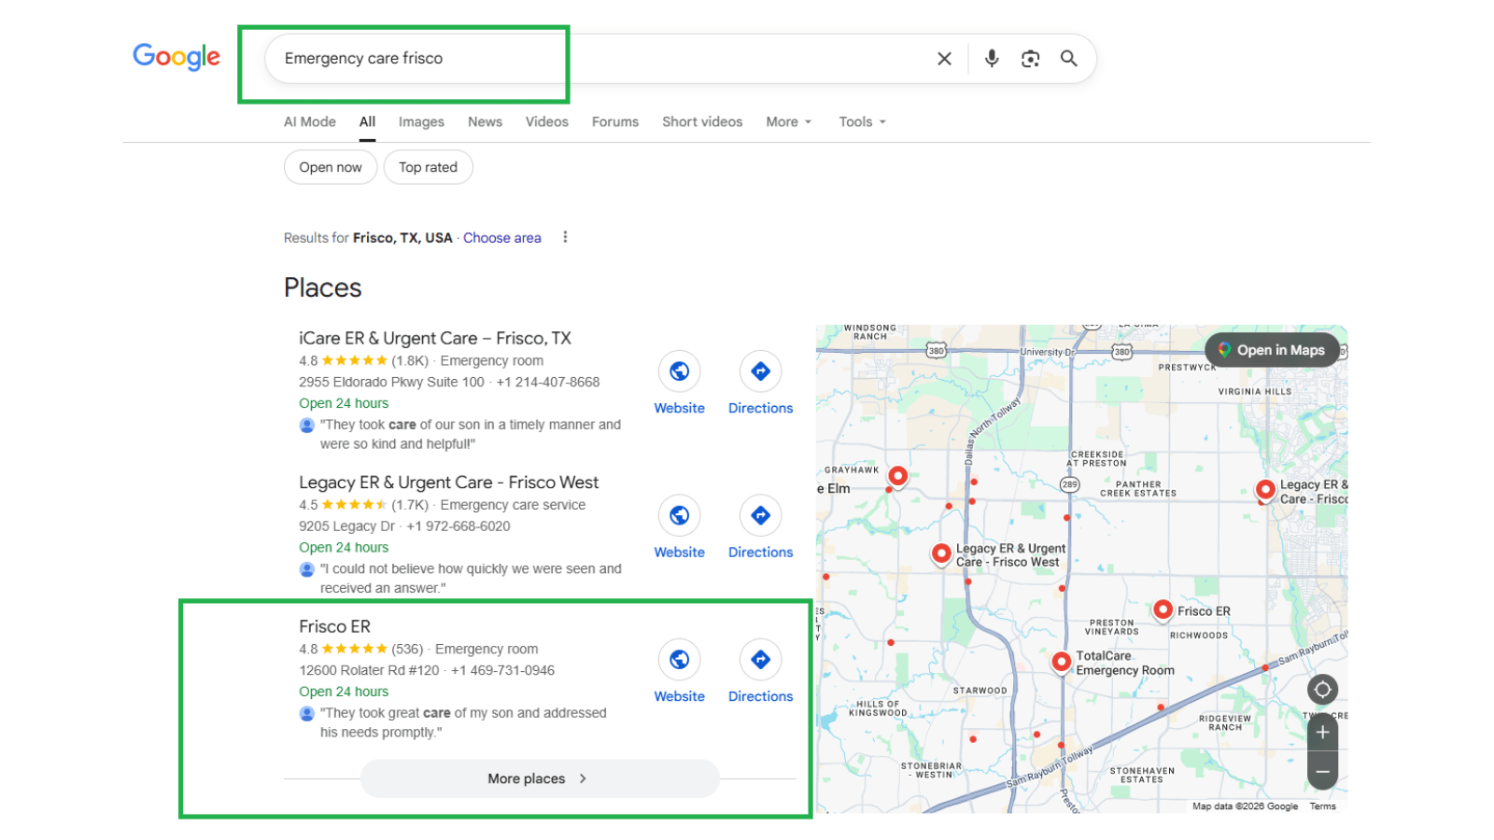Center map on my location
Viewport: 1494px width, 840px height.
pos(1322,690)
